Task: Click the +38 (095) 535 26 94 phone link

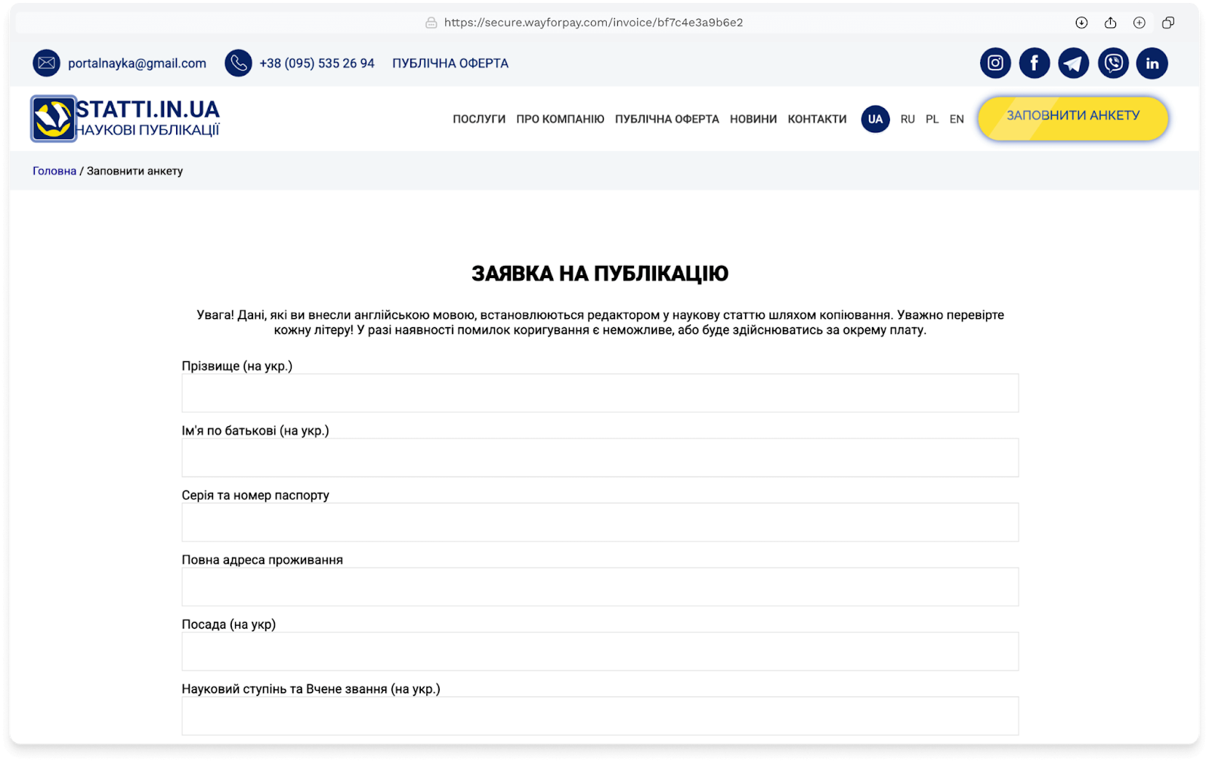Action: tap(317, 63)
